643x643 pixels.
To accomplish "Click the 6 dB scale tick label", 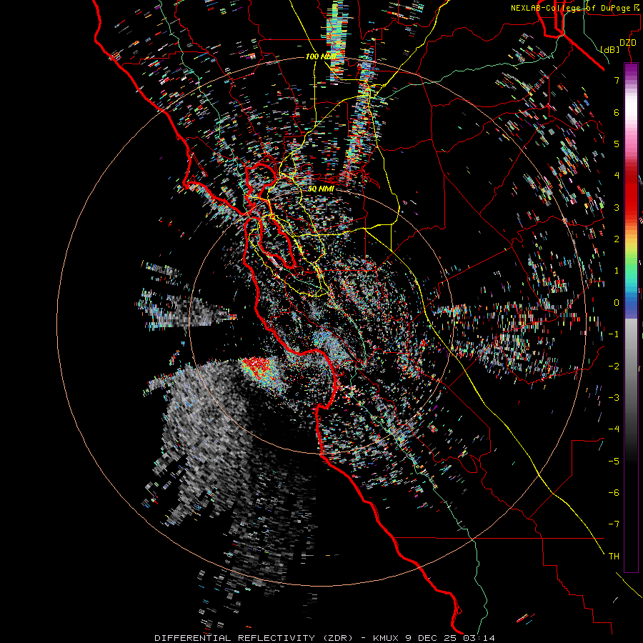I will (x=617, y=112).
